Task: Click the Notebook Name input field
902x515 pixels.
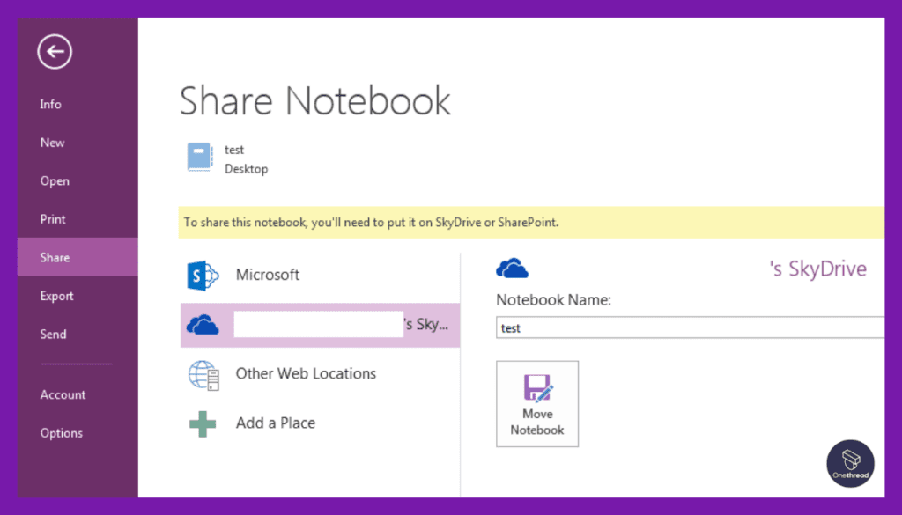Action: tap(690, 327)
